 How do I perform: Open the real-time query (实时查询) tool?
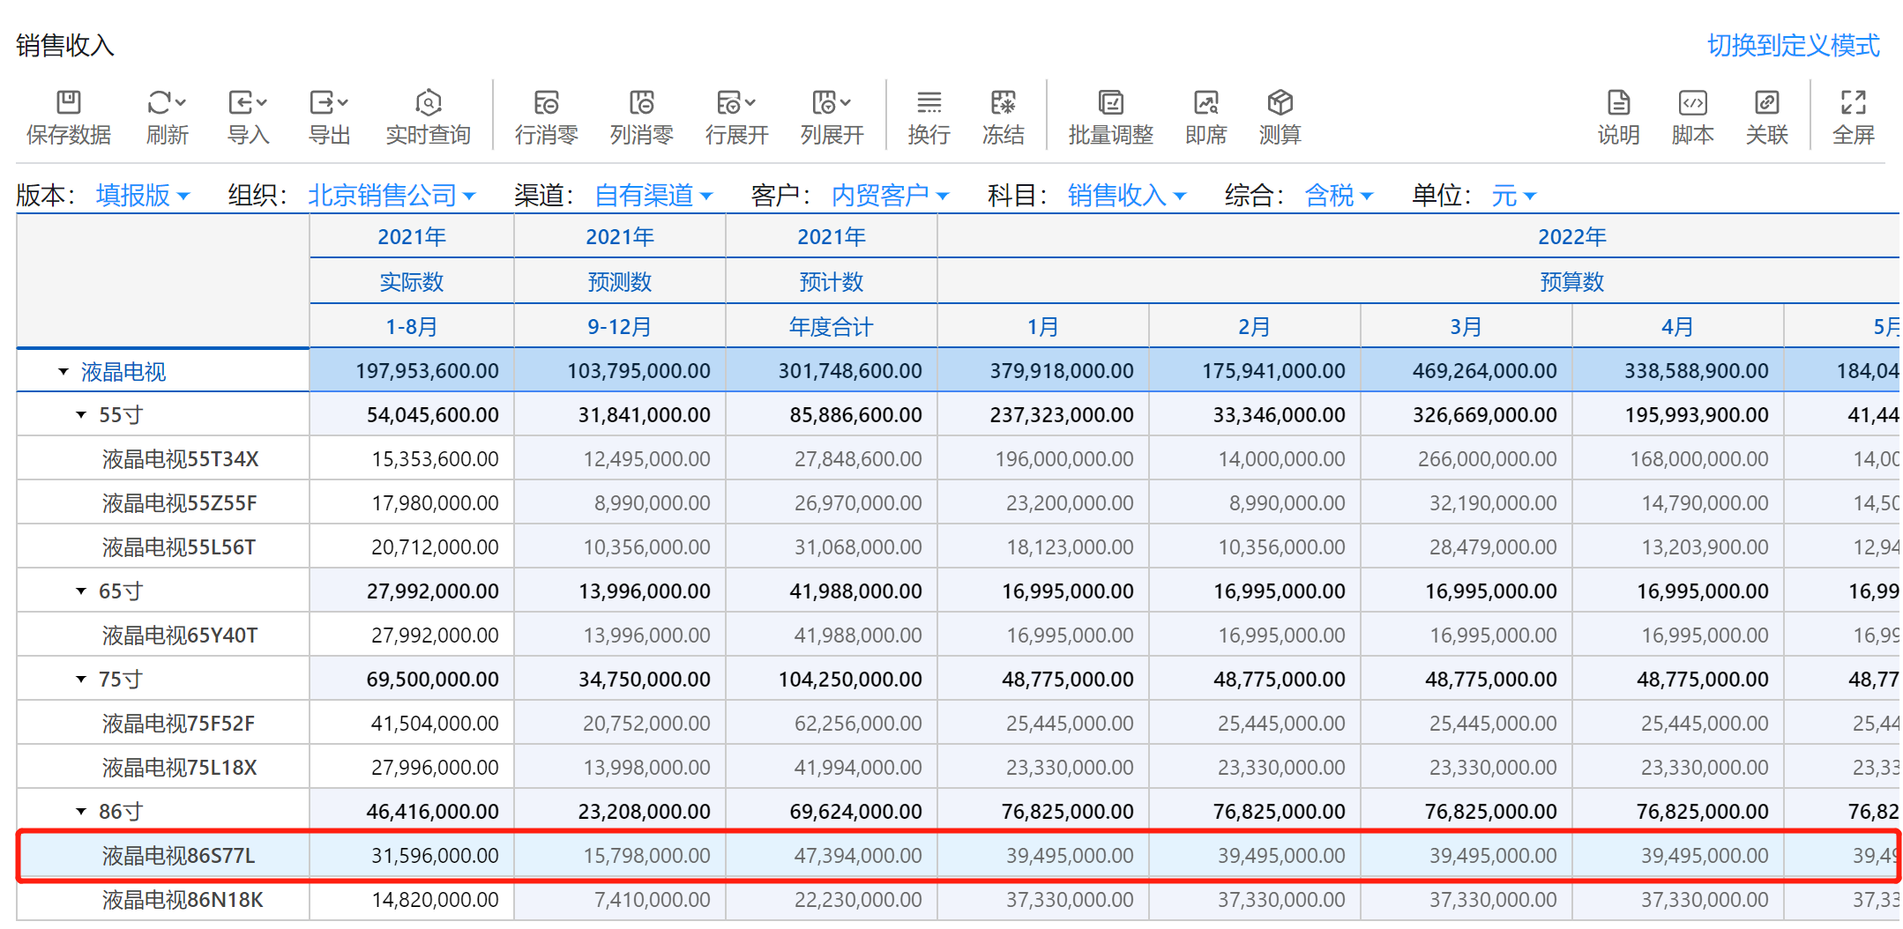[x=428, y=103]
